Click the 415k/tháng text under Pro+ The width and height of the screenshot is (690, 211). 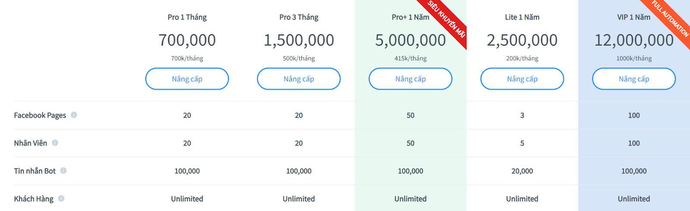411,58
